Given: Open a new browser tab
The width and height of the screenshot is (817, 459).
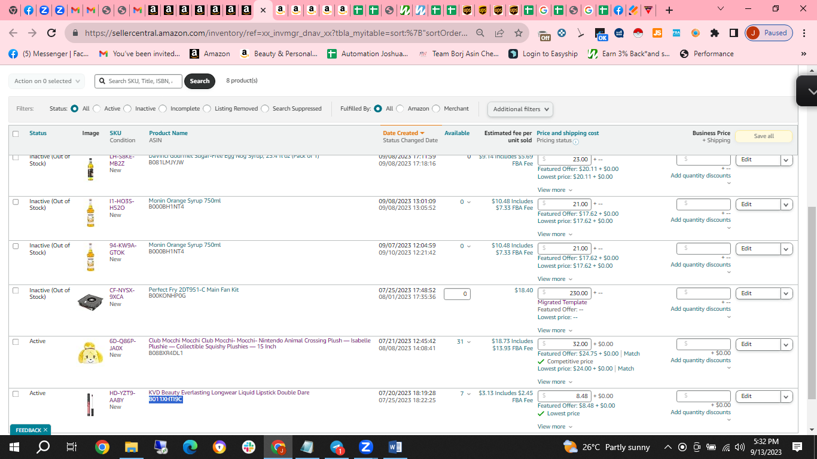Looking at the screenshot, I should coord(669,10).
